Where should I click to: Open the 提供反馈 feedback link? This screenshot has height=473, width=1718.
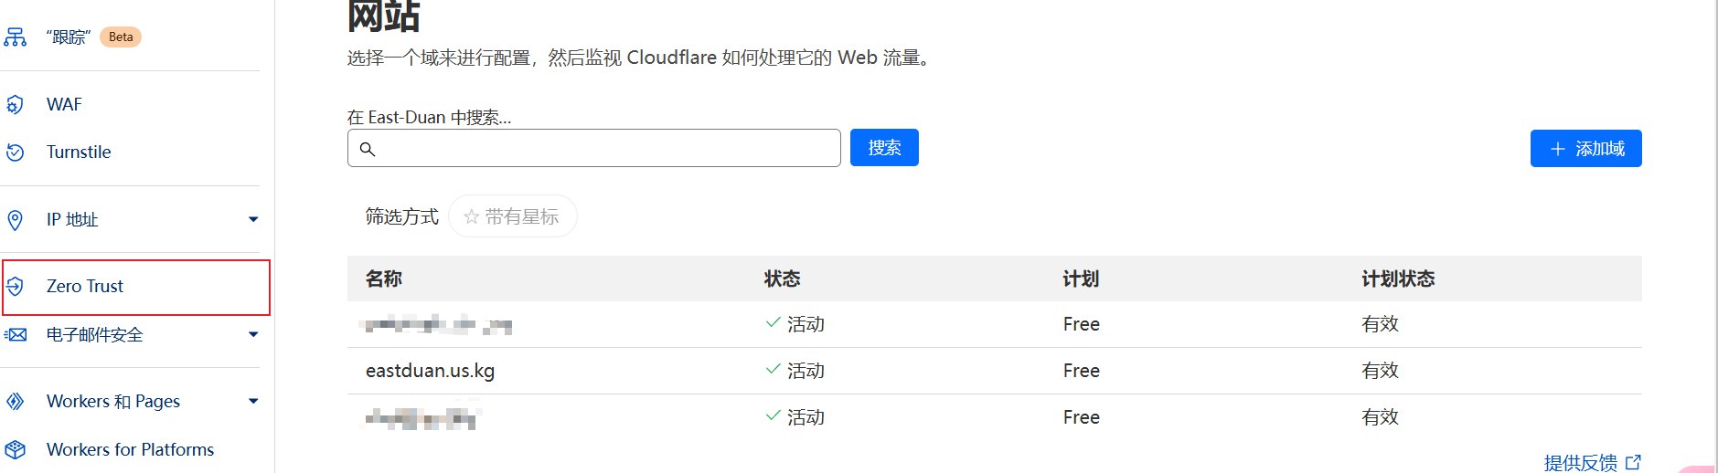tap(1591, 463)
